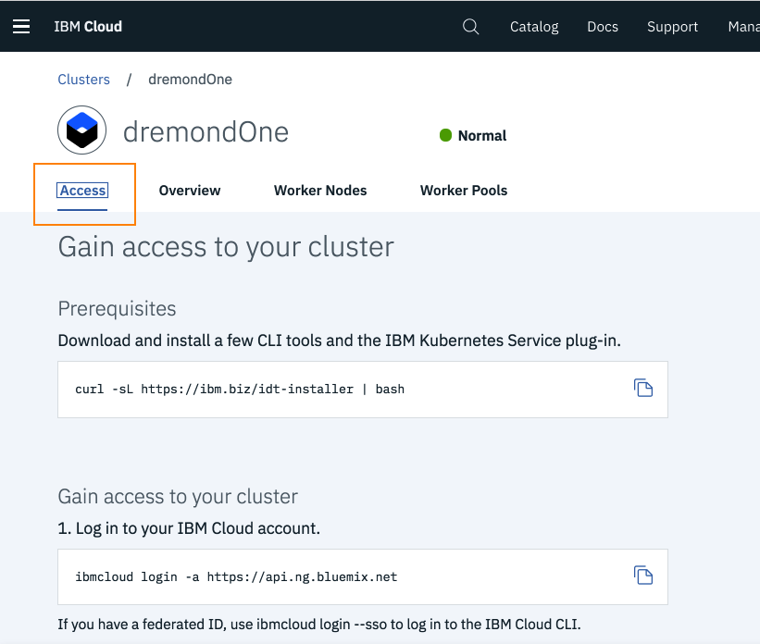Click the search magnifier icon
760x644 pixels.
click(x=470, y=26)
